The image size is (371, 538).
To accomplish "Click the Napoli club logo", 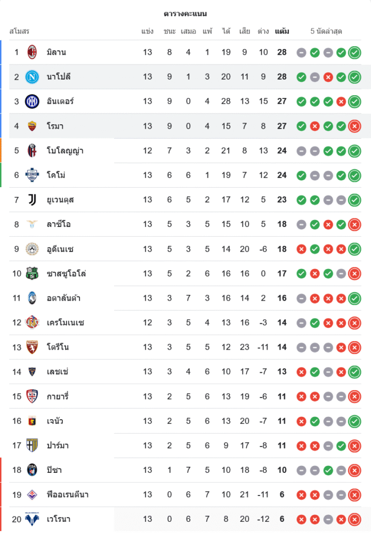I will pos(32,77).
